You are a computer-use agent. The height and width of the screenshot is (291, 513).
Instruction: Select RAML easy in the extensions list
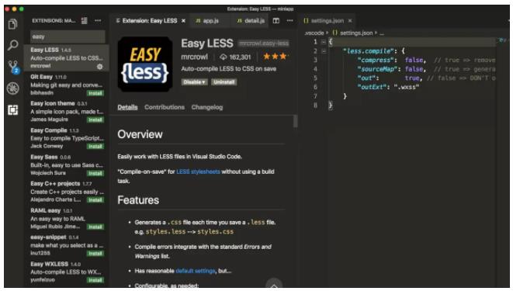(x=67, y=218)
